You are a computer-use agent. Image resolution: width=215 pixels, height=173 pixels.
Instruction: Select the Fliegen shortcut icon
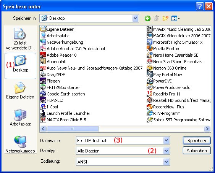[43, 81]
